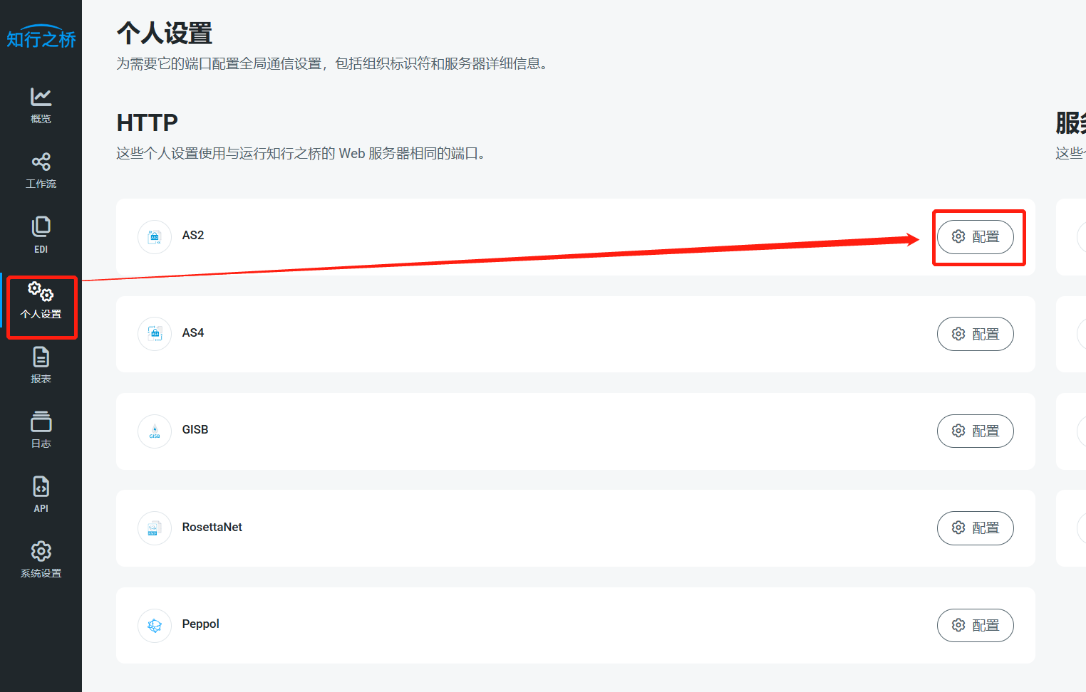The width and height of the screenshot is (1086, 692).
Task: Open the EDI section
Action: tap(41, 234)
